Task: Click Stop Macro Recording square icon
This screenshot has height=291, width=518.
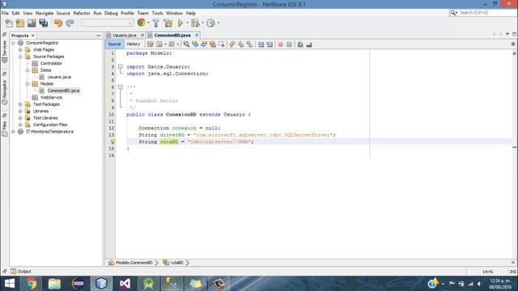Action: tap(290, 44)
